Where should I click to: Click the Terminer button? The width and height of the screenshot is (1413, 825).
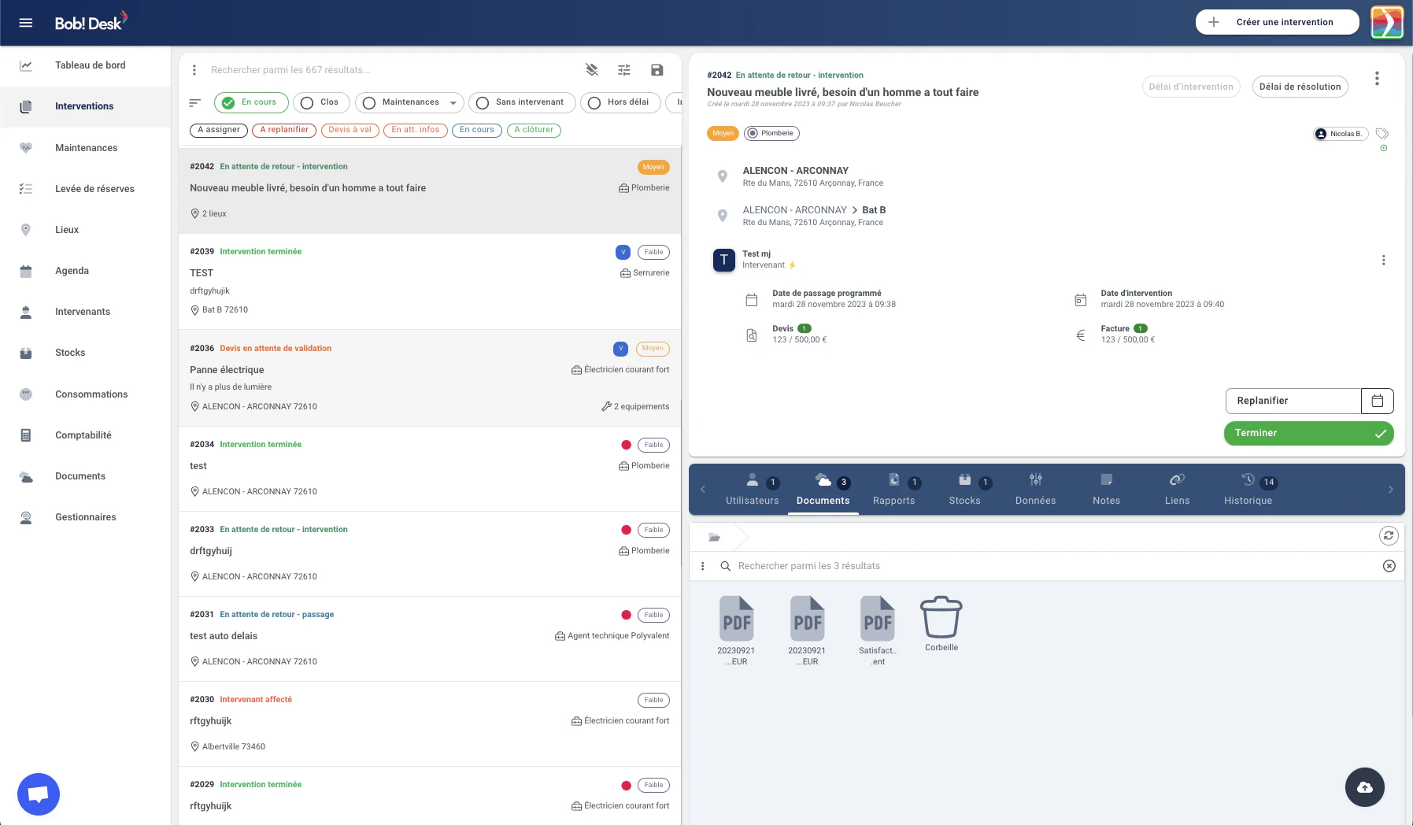click(1308, 433)
